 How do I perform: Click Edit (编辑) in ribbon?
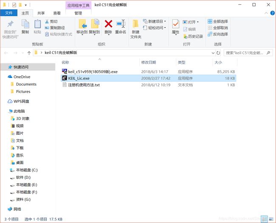pos(189,29)
